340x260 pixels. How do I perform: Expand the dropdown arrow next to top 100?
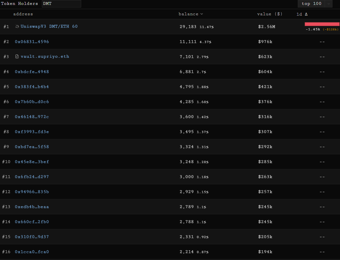(x=329, y=4)
